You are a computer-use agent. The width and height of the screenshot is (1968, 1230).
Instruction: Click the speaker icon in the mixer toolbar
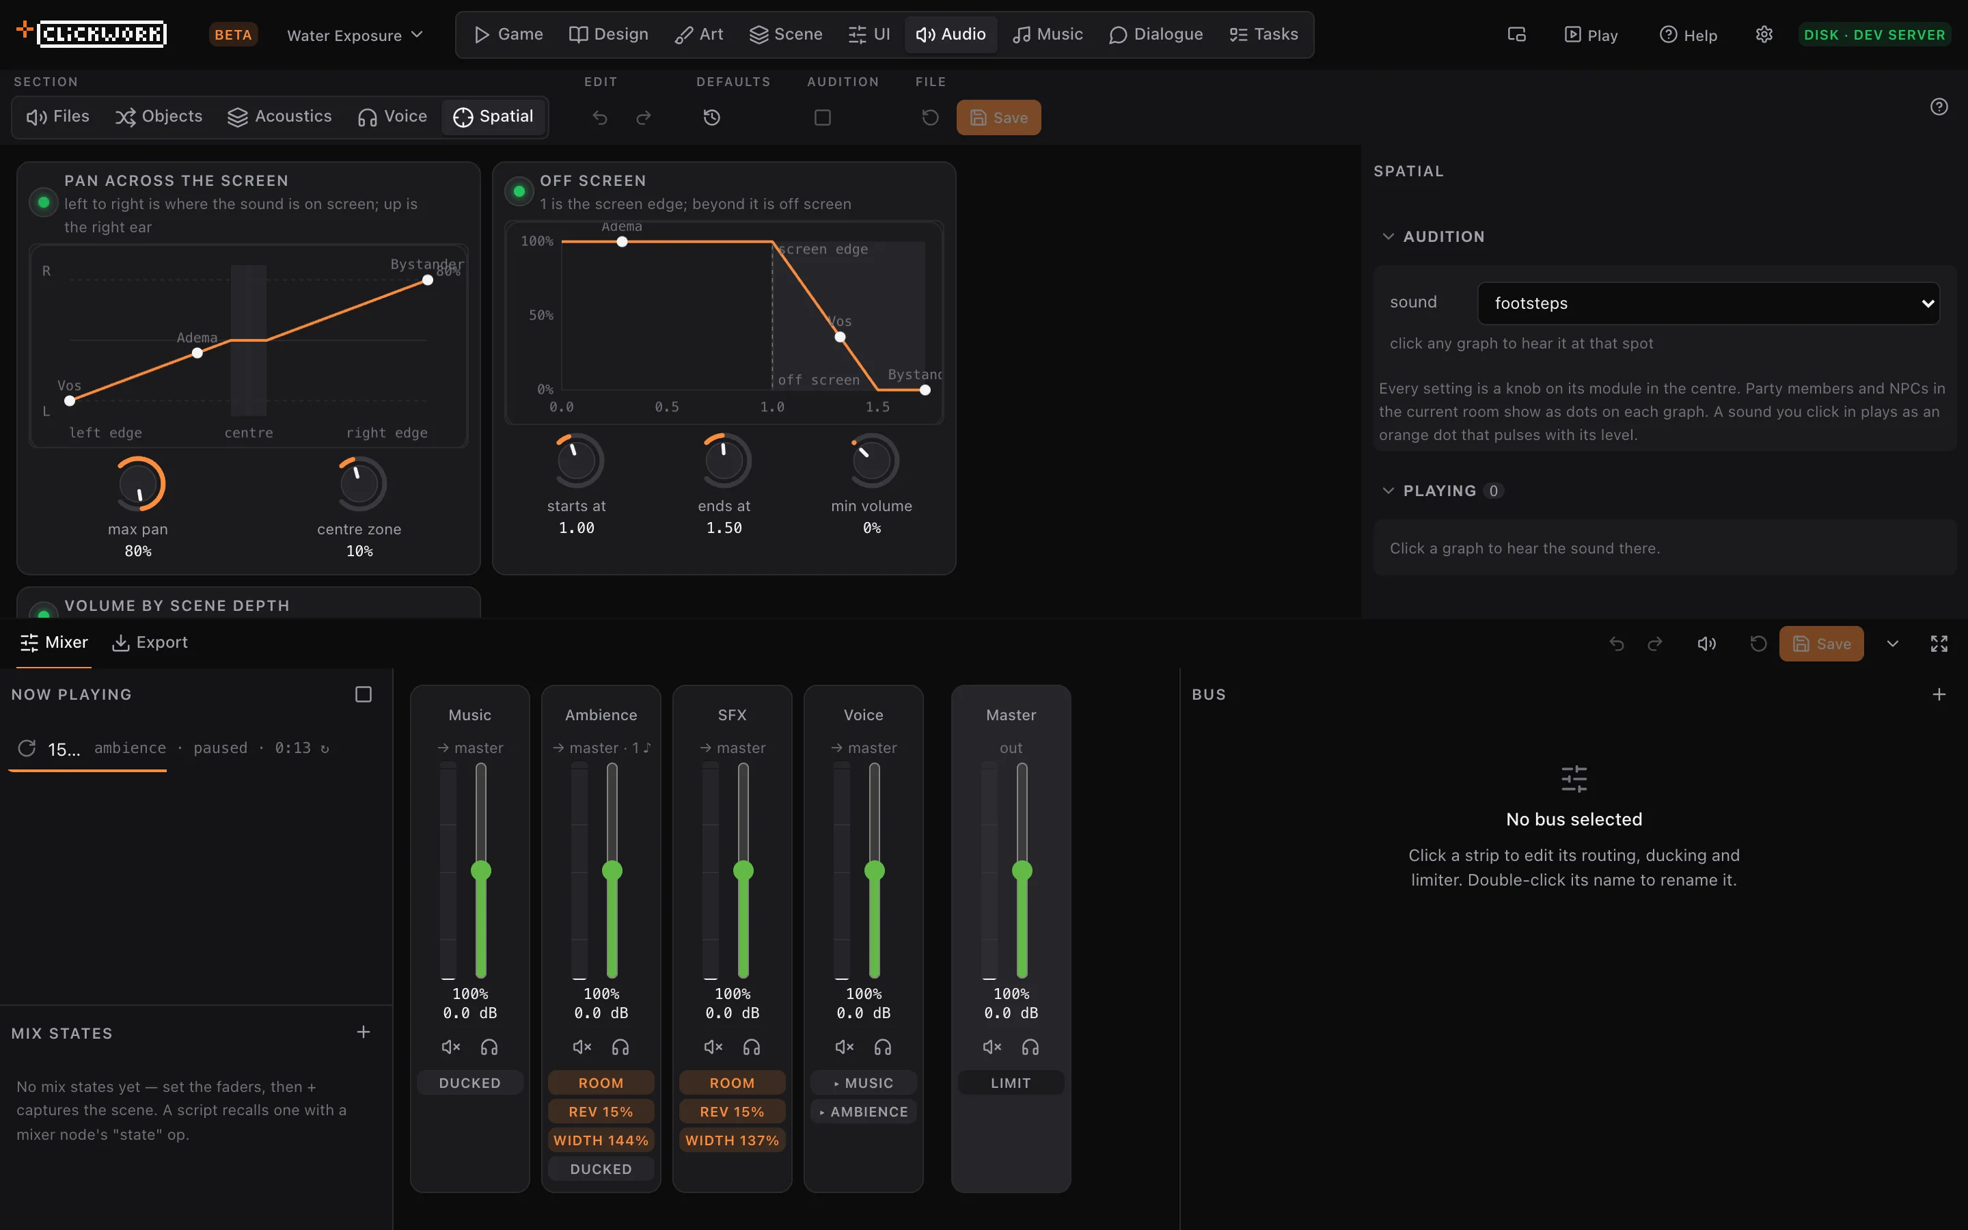1707,644
